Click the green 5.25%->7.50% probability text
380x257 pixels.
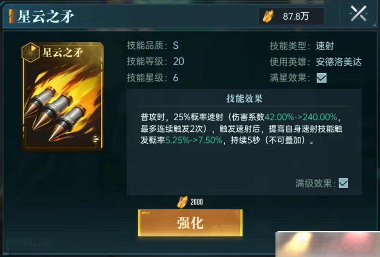coord(193,140)
